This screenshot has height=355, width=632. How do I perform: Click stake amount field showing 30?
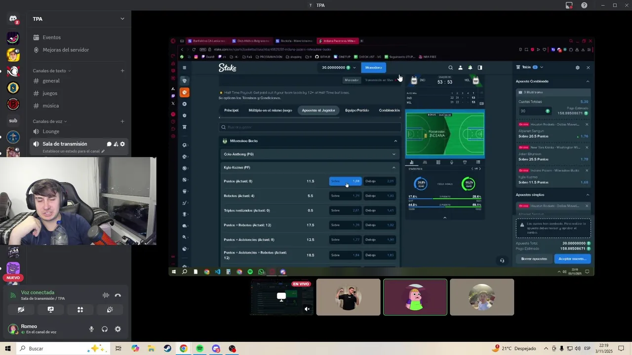point(535,111)
